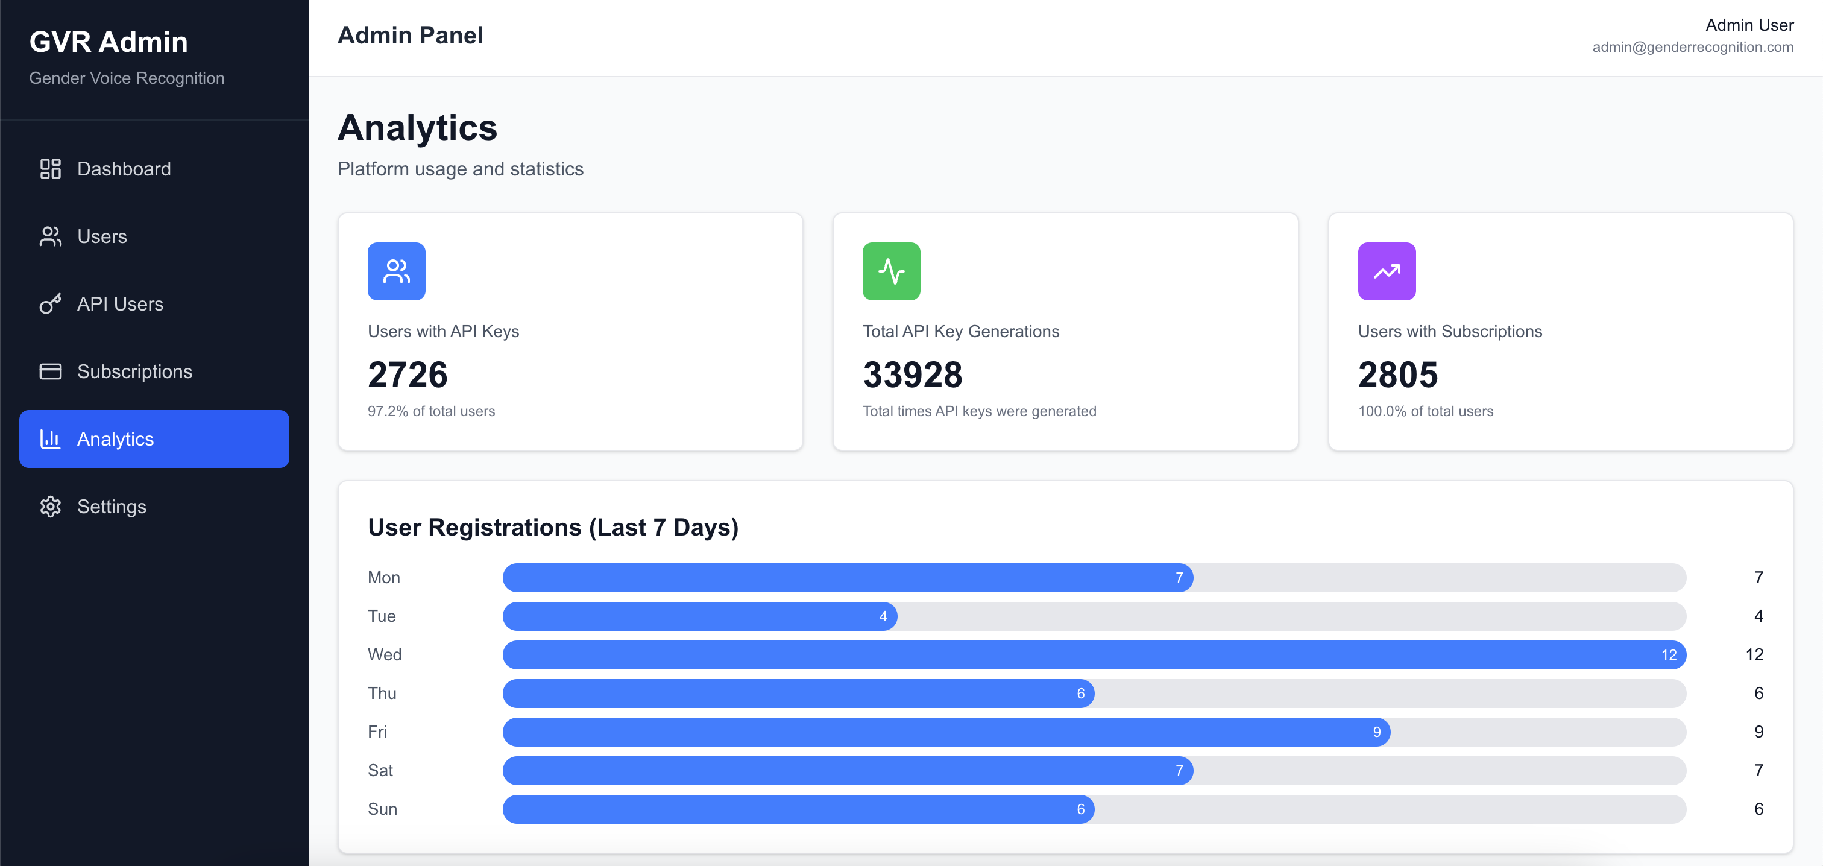Click the admin@genderrecognition.com email
This screenshot has height=866, width=1823.
tap(1692, 46)
